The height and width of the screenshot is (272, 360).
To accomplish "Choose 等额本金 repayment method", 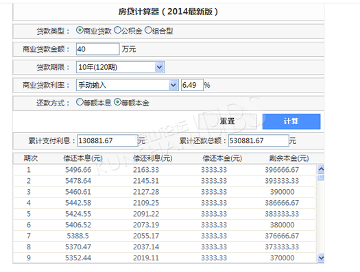I will (x=117, y=102).
